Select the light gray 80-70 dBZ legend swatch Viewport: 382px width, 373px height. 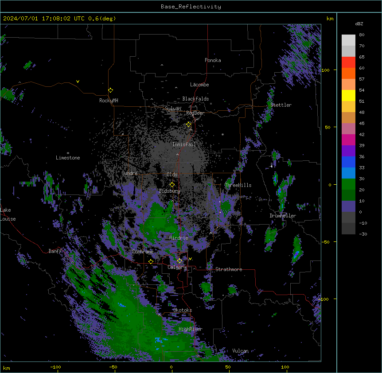coord(348,40)
